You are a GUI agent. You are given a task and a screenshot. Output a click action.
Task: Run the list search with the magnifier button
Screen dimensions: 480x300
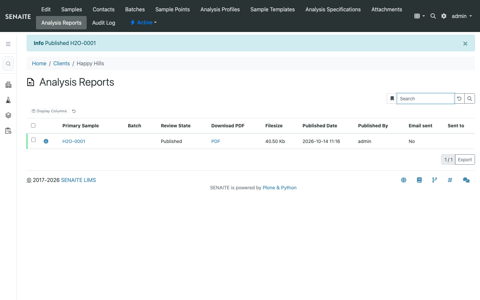[470, 99]
